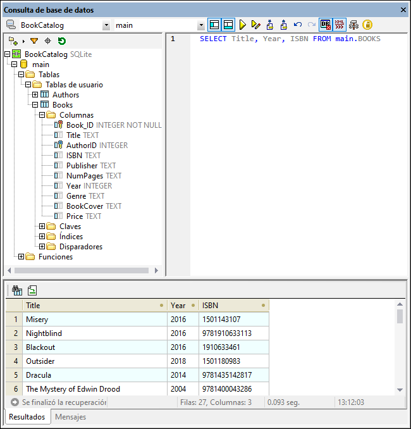
Task: Expand the Authors table node
Action: click(35, 95)
